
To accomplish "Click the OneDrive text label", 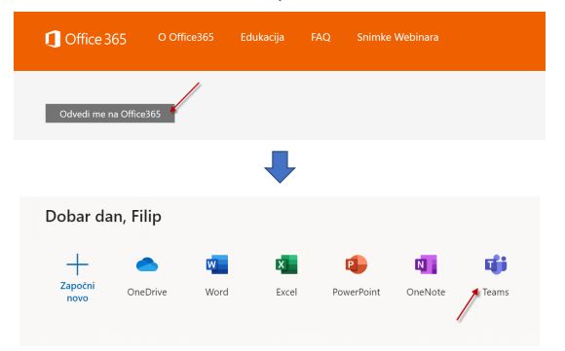I will pos(147,292).
